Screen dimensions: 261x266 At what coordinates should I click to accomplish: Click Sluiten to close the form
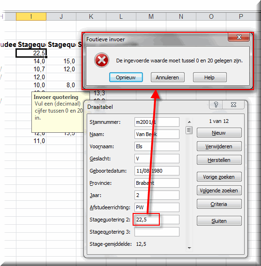219,221
